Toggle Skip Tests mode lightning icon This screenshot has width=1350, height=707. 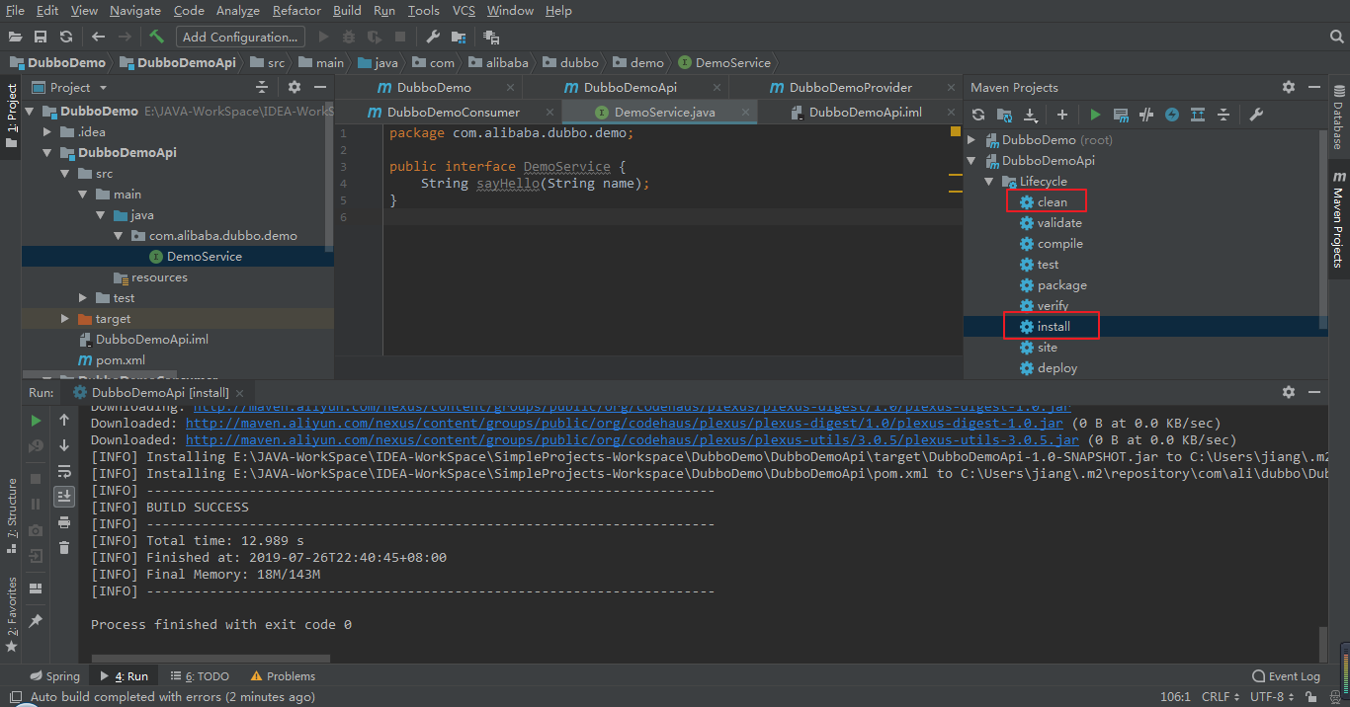point(1172,115)
